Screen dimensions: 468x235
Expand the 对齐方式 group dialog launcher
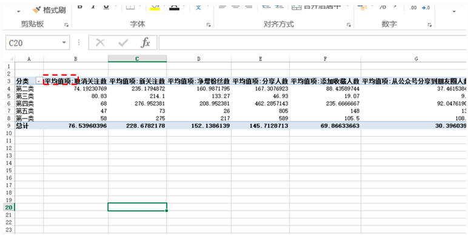[x=349, y=25]
